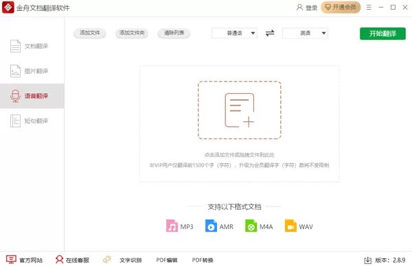The image size is (412, 266).
Task: Click the 添加文件夹 button
Action: 132,33
